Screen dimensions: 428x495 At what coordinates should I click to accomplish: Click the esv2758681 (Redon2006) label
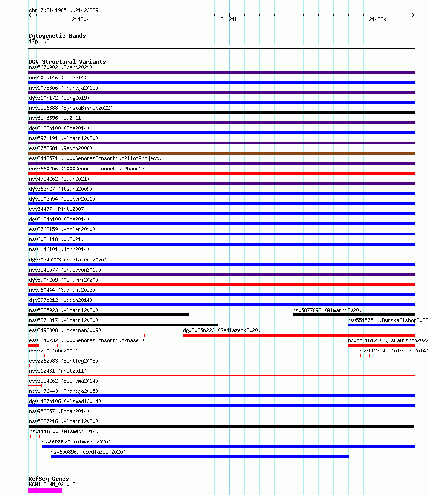pyautogui.click(x=61, y=148)
